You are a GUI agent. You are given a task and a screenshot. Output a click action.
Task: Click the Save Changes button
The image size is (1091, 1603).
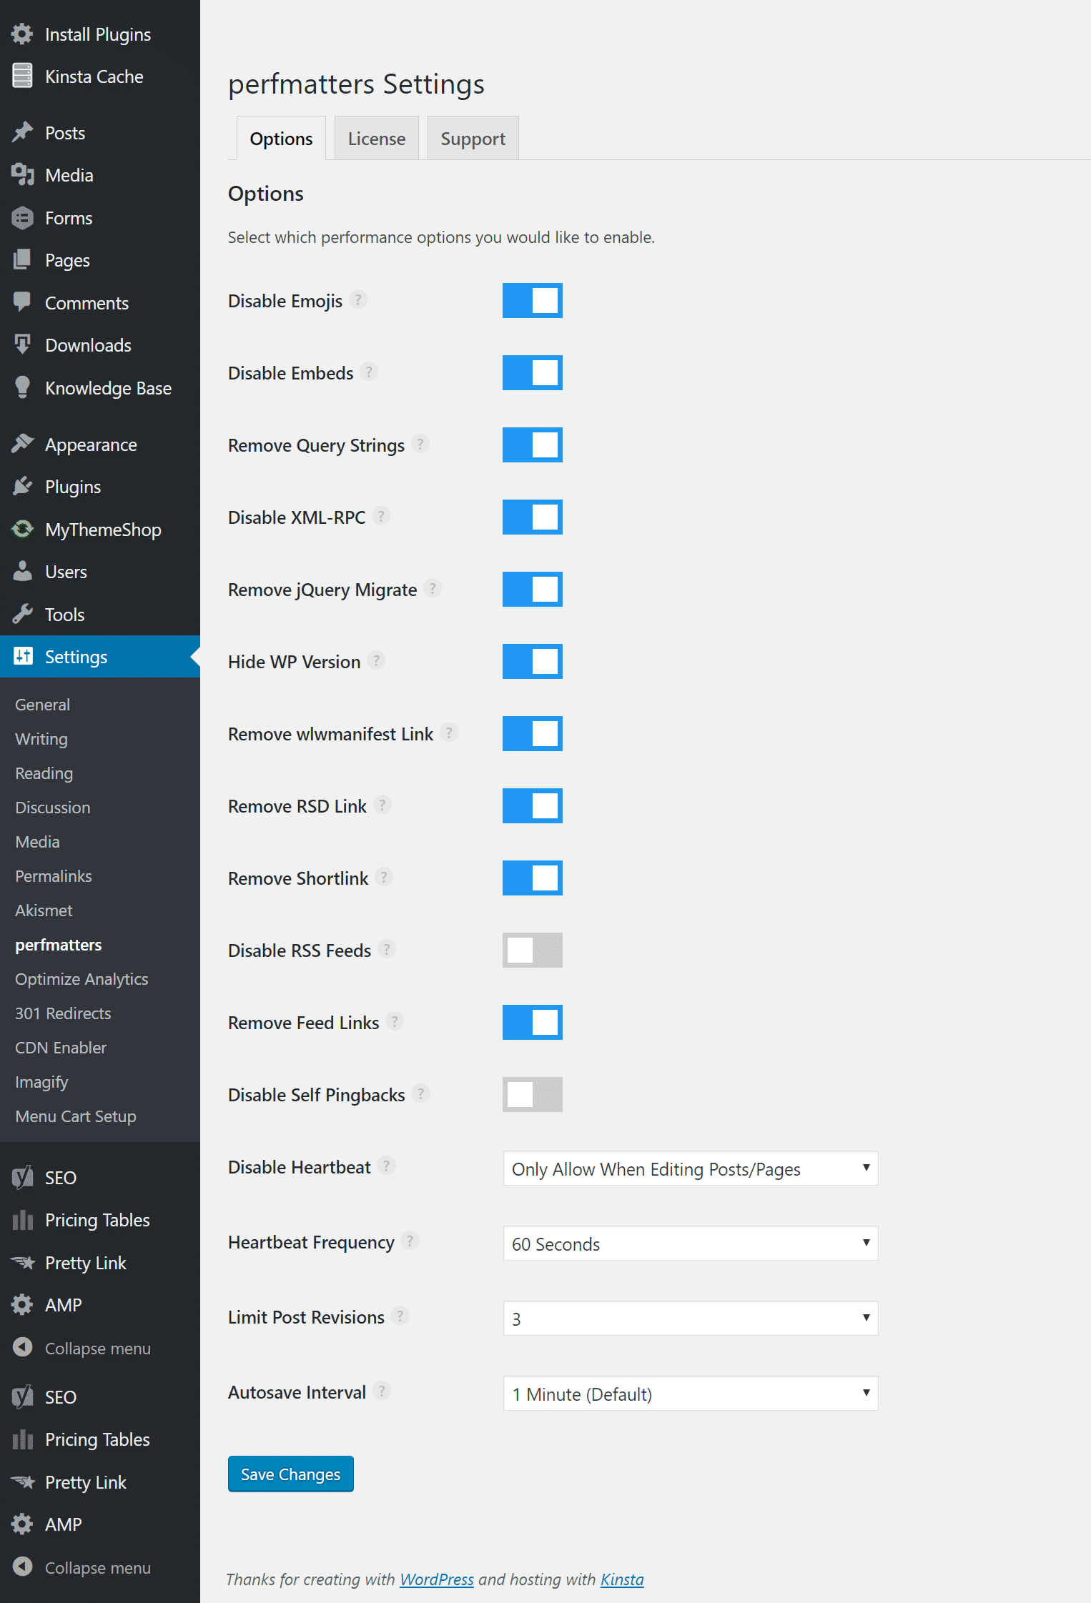click(290, 1474)
